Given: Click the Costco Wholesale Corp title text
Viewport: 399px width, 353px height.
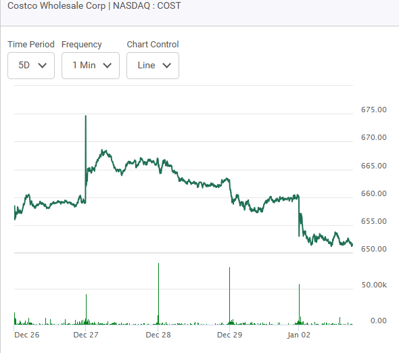Looking at the screenshot, I should pyautogui.click(x=94, y=5).
